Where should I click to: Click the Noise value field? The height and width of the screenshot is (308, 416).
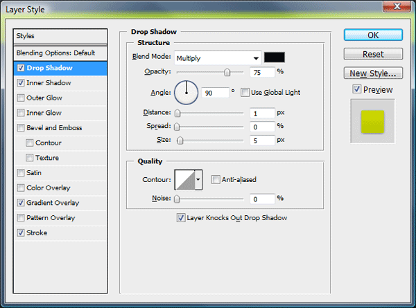262,199
